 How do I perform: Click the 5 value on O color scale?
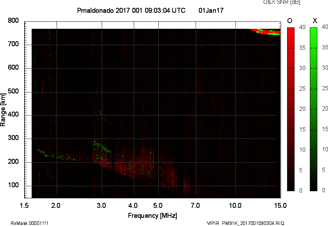coord(301,170)
